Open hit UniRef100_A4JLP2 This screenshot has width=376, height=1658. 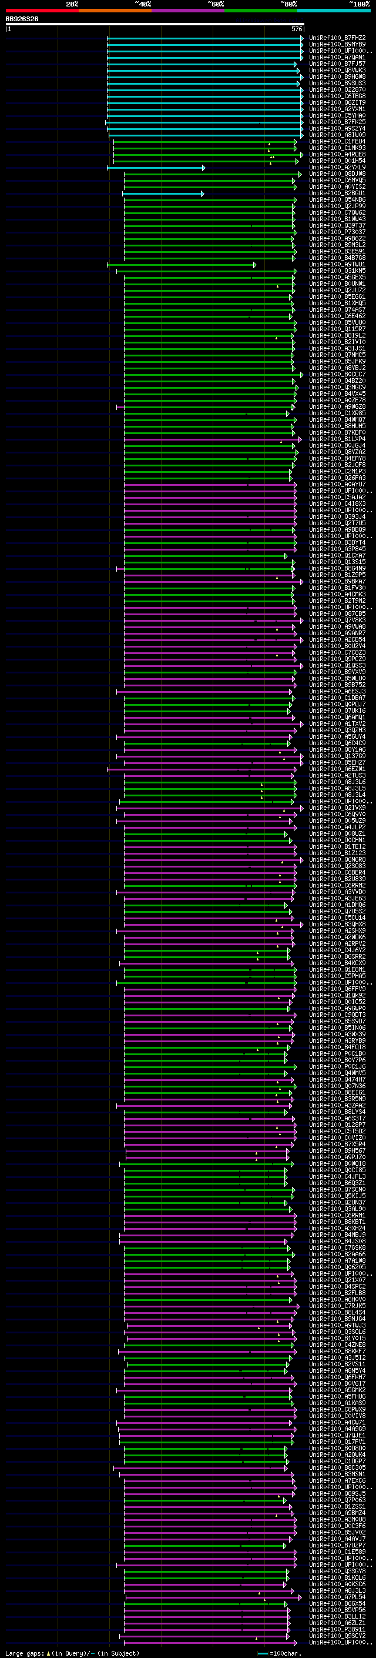tap(337, 827)
